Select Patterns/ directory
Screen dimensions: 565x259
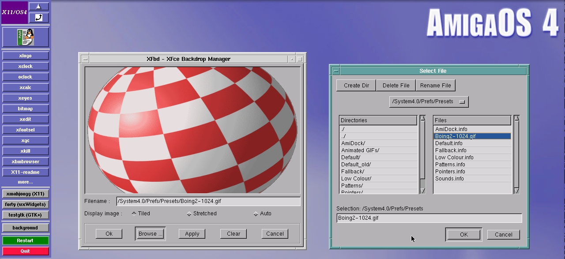(x=378, y=186)
